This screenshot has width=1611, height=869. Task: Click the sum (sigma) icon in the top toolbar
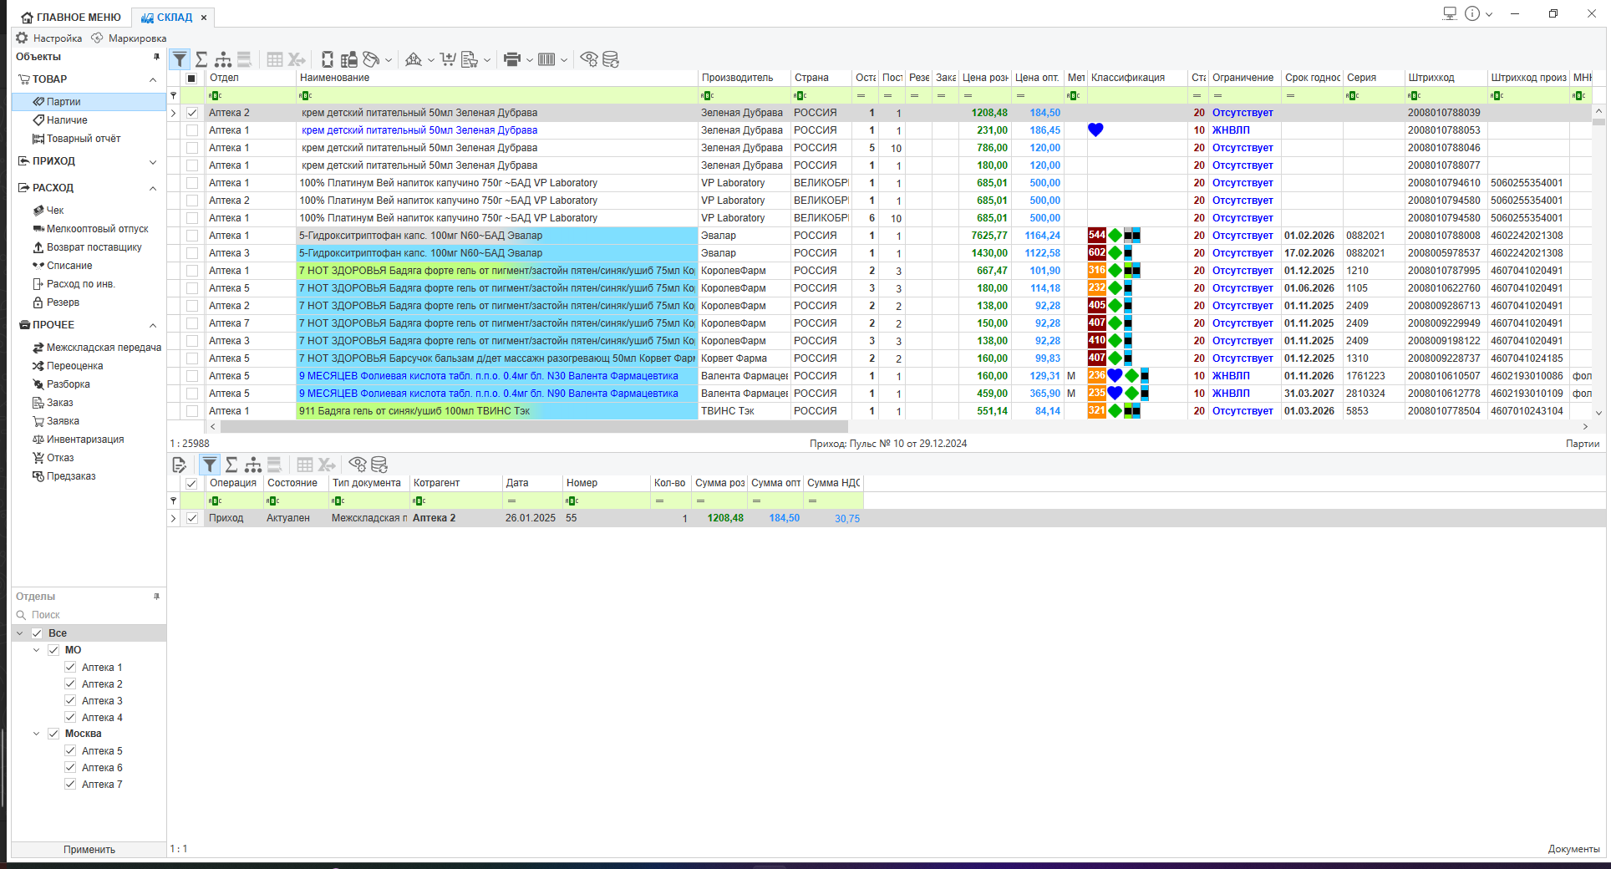pyautogui.click(x=201, y=59)
